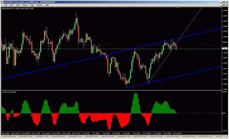229x139 pixels.
Task: Open the Window menu
Action: tap(40, 5)
